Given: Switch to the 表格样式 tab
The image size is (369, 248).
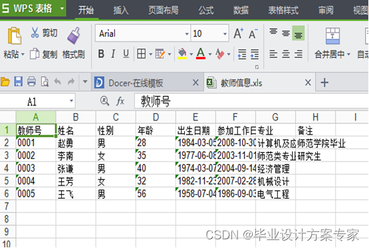Looking at the screenshot, I should (283, 10).
